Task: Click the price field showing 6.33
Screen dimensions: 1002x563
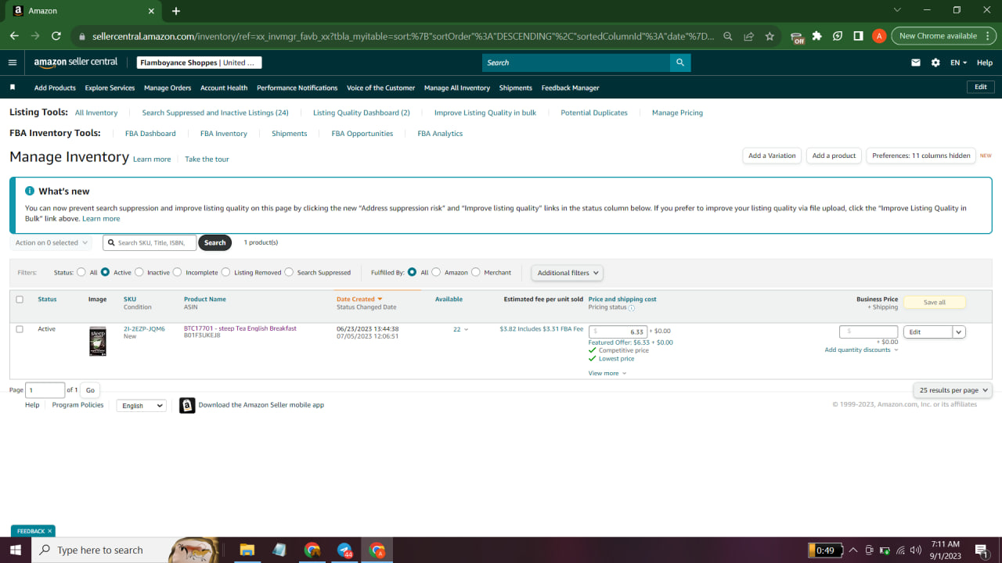Action: (x=618, y=332)
